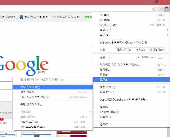This screenshot has height=137, width=170.
Task: Open 개발자 도구(D)
Action: pos(53,122)
